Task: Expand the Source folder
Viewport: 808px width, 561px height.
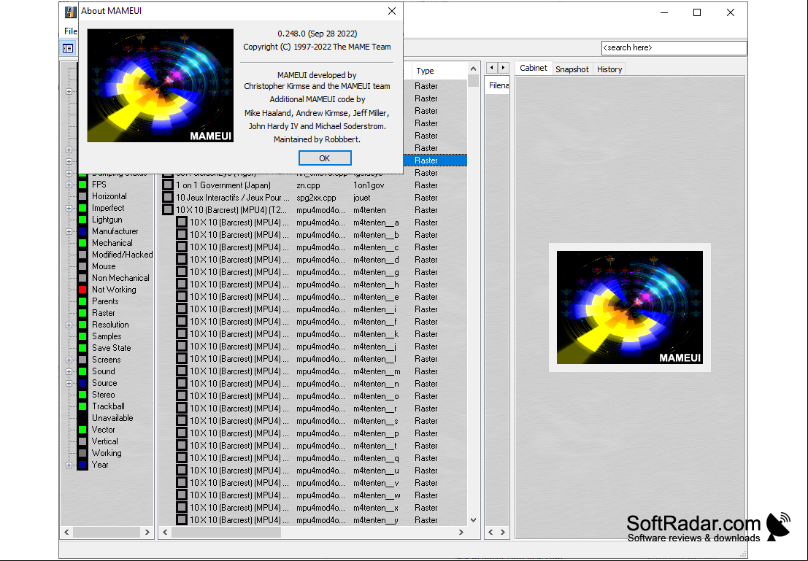Action: [x=69, y=383]
